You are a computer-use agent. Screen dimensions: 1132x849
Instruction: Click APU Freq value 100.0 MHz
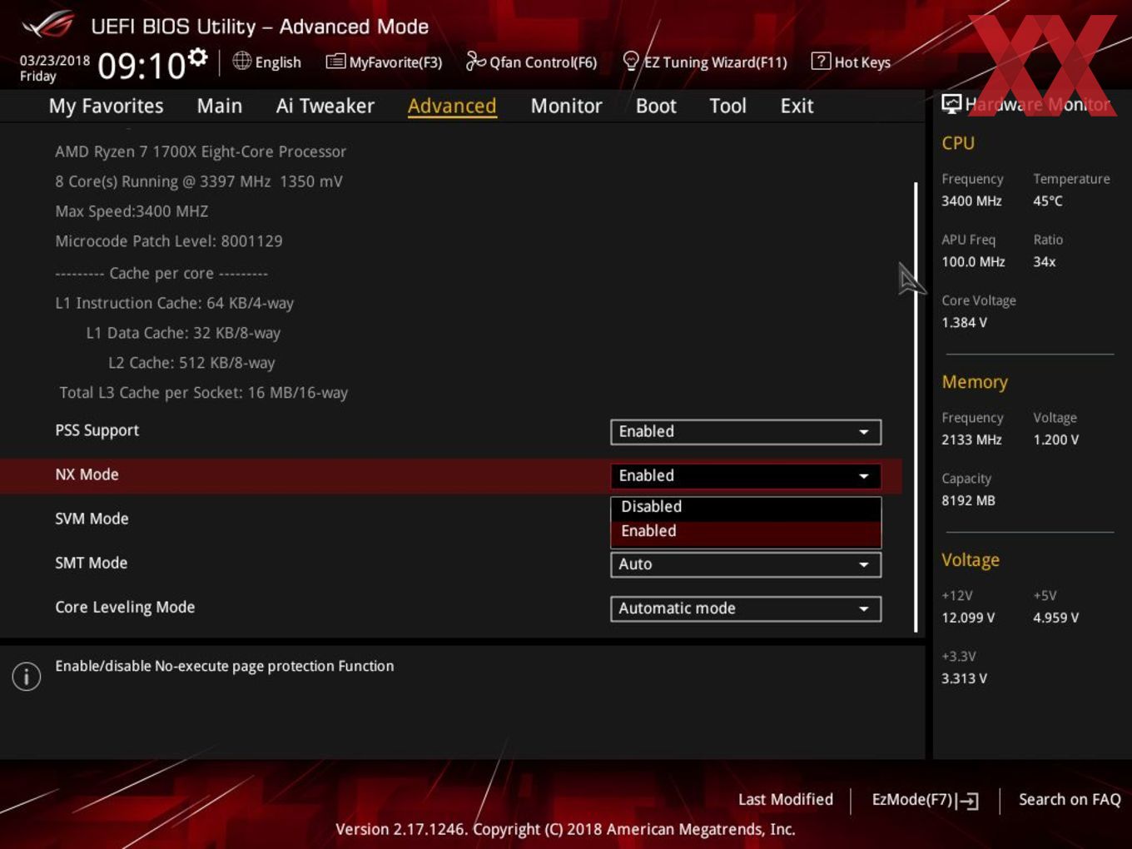coord(973,261)
